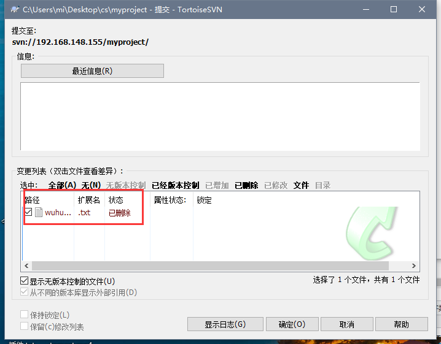Click the show log button
Image resolution: width=441 pixels, height=344 pixels.
click(225, 324)
